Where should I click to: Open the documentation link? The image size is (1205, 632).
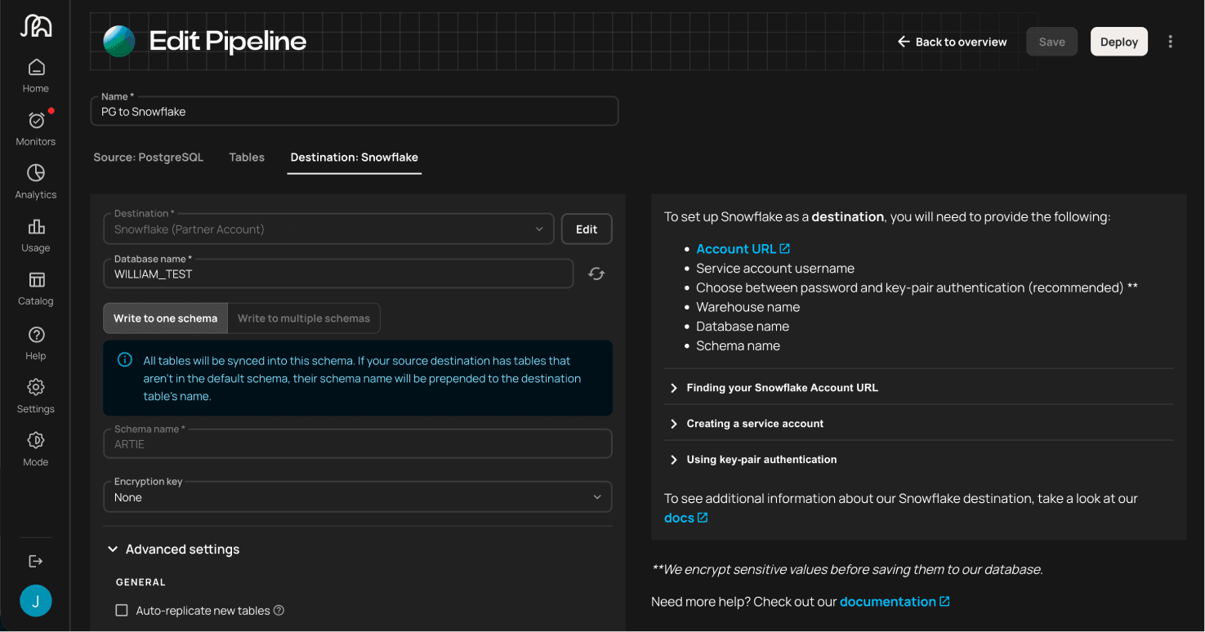888,602
